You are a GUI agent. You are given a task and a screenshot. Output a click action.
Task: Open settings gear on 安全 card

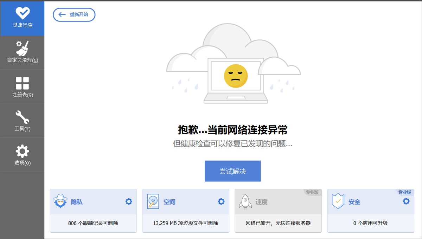406,201
